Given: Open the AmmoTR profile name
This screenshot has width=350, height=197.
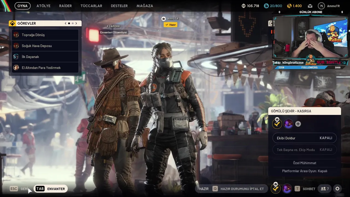Looking at the screenshot, I should tap(333, 6).
